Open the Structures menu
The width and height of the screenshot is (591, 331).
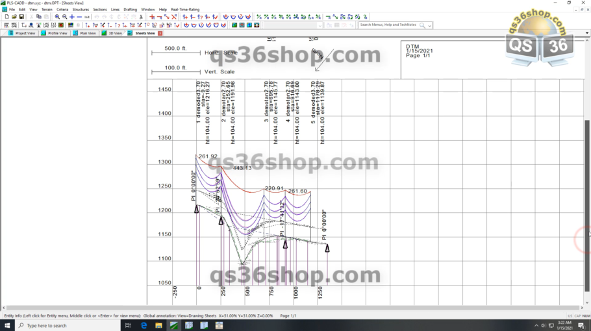81,10
